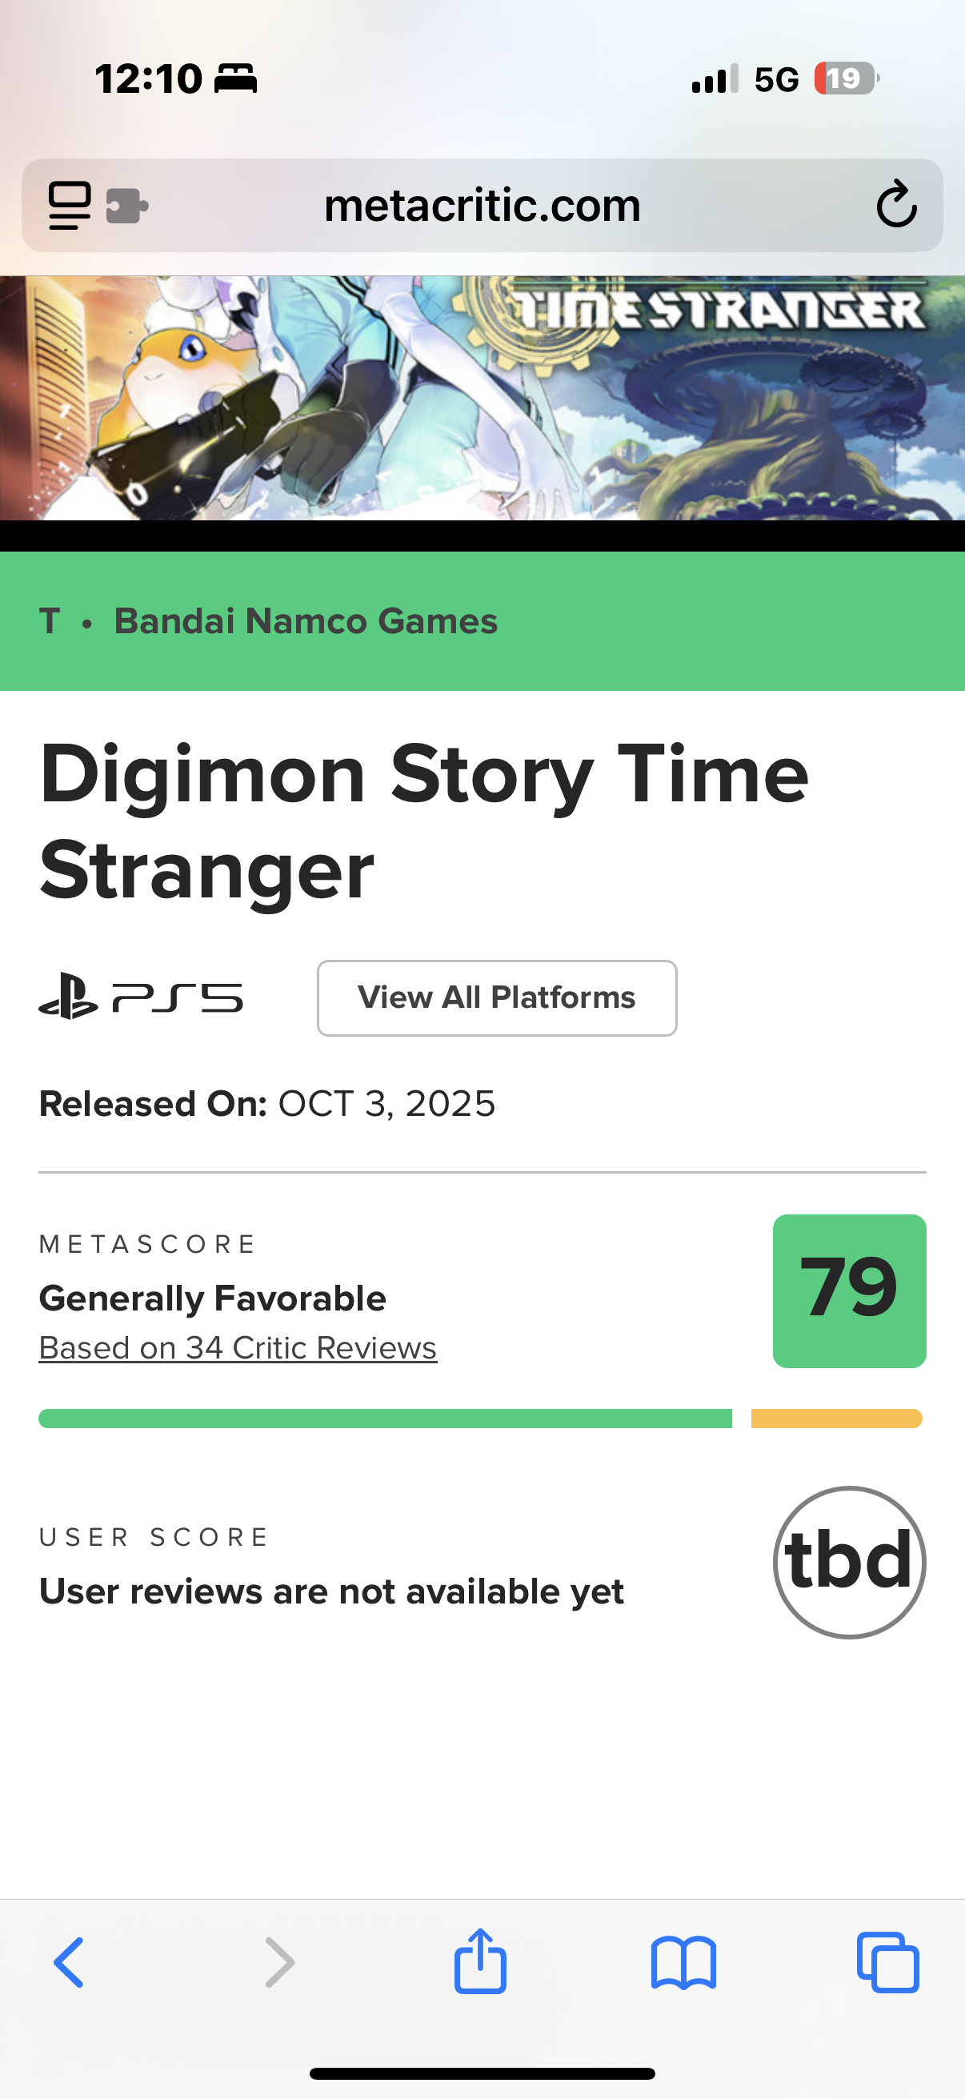Tap the green positive reviews bar segment

pyautogui.click(x=384, y=1419)
